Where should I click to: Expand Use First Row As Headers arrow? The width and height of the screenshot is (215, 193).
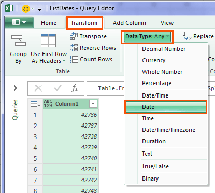[64, 61]
